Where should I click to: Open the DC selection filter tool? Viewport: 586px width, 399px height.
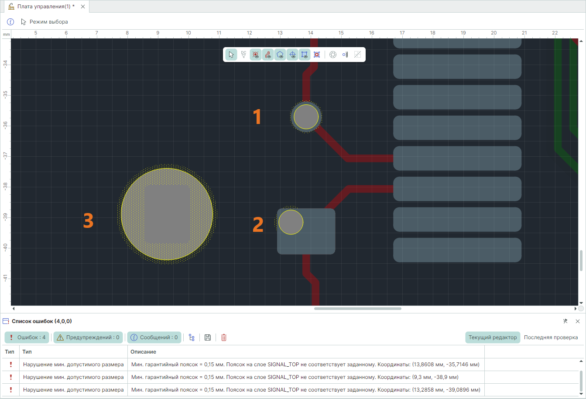243,55
